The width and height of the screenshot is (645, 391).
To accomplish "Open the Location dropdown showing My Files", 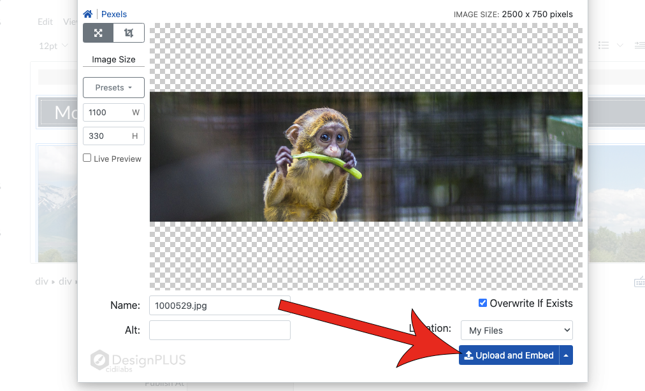I will point(516,330).
